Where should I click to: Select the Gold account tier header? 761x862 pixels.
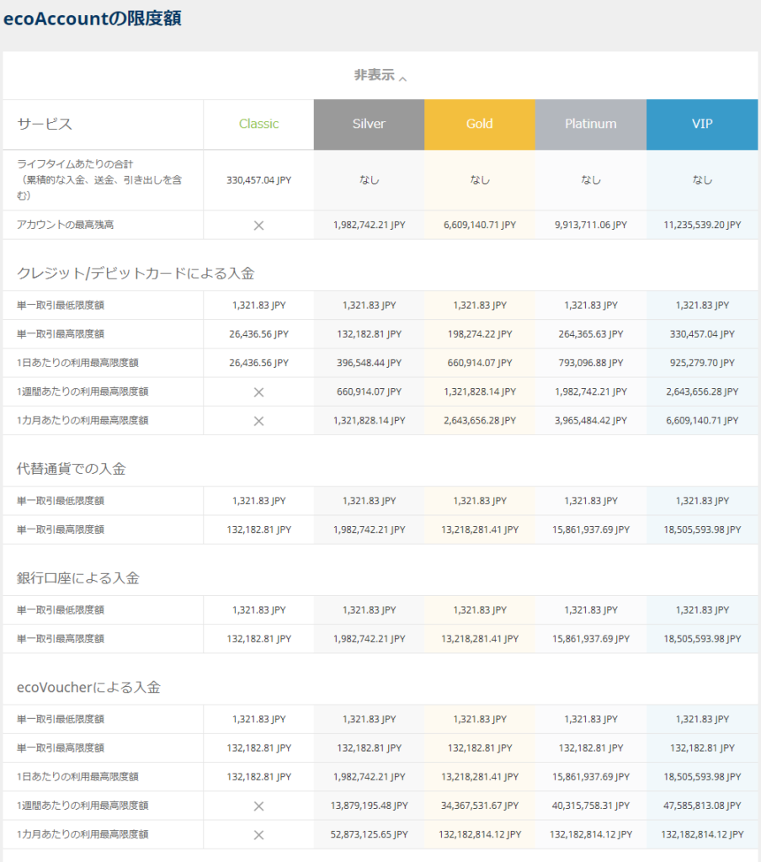coord(480,125)
